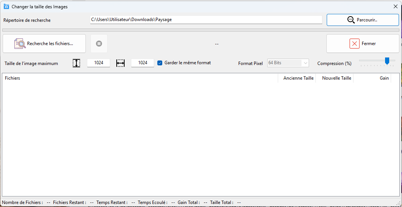Sort by the Fichiers column header

[139, 78]
